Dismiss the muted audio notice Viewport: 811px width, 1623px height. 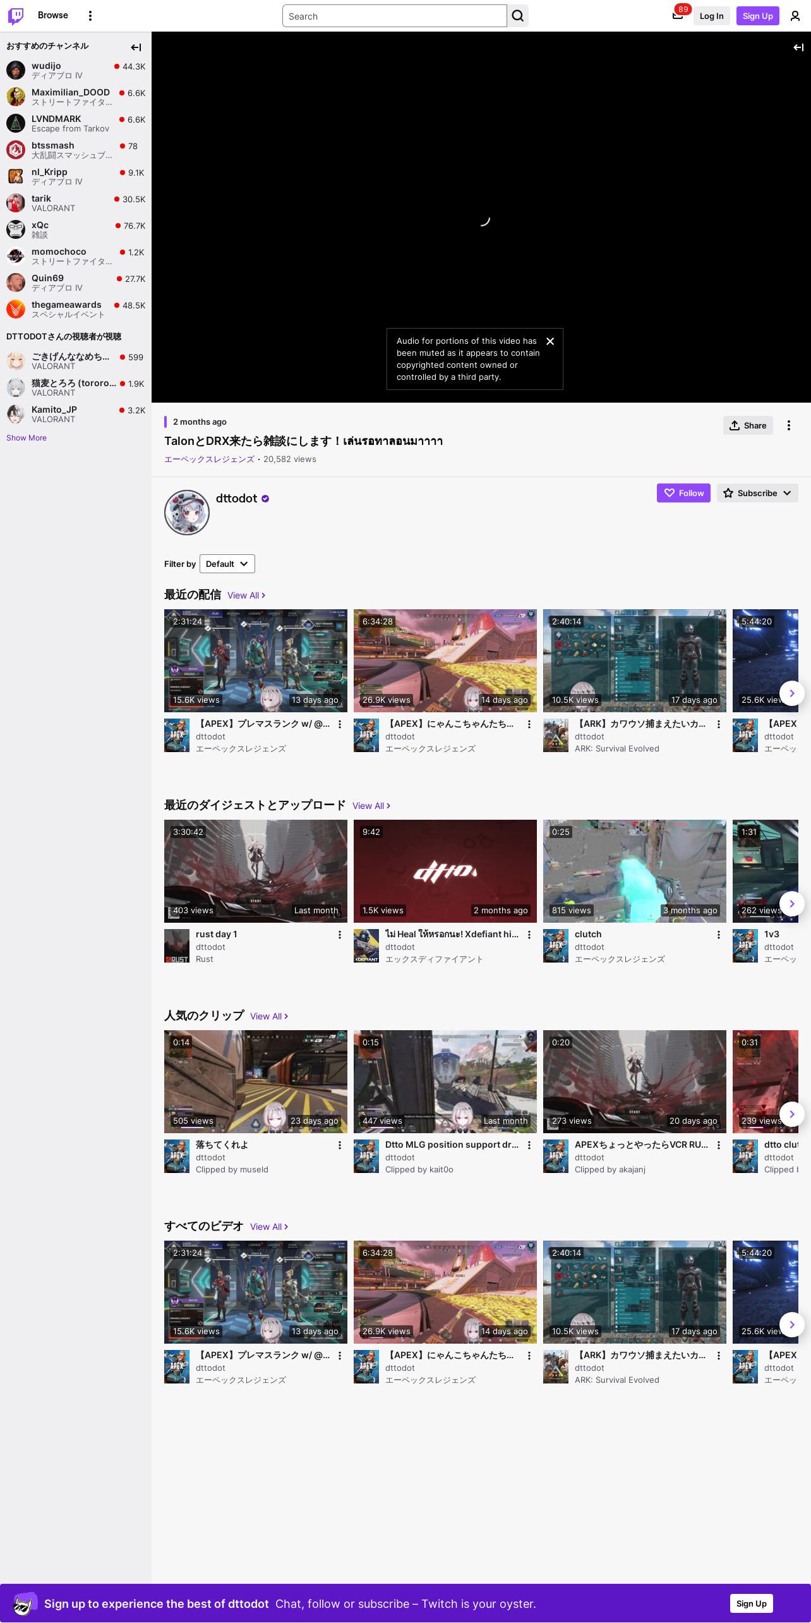pyautogui.click(x=550, y=341)
